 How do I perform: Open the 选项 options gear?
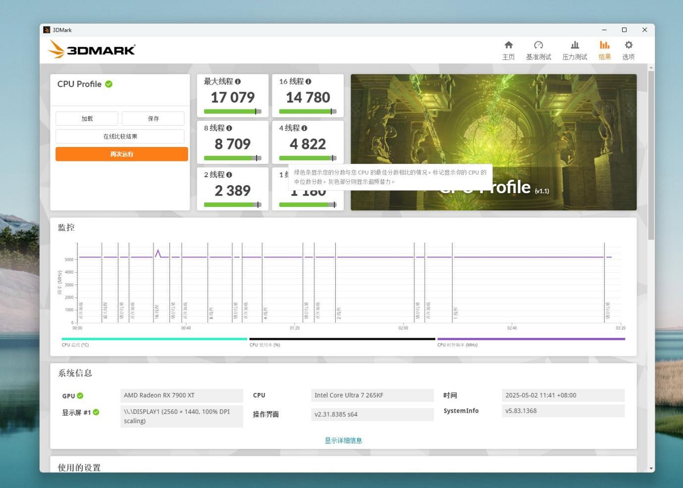pyautogui.click(x=629, y=50)
